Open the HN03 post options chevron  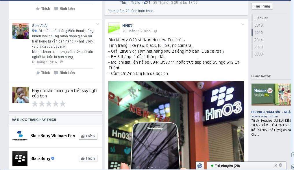(243, 24)
